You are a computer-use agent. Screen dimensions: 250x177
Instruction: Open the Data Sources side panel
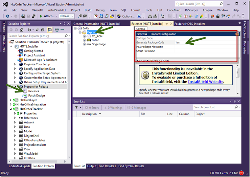(x=4, y=43)
